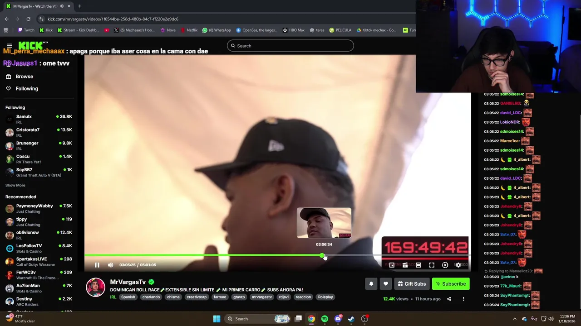Open LosPollosTV recommended channel
Viewport: 581px width, 326px height.
point(39,248)
